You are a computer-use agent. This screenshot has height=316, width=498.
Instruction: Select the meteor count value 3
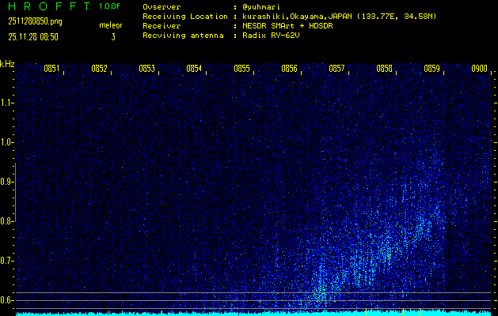tap(112, 36)
